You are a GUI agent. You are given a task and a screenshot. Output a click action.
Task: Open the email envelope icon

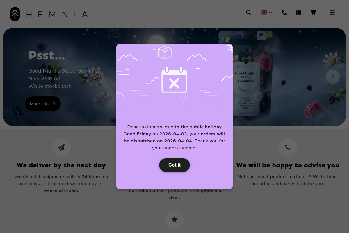click(299, 13)
